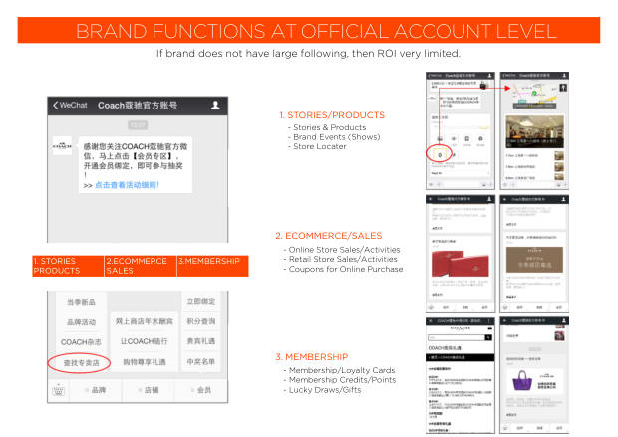Screen dimensions: 618x437
Task: Open the brown Coach banner phone screenshot
Action: click(534, 253)
